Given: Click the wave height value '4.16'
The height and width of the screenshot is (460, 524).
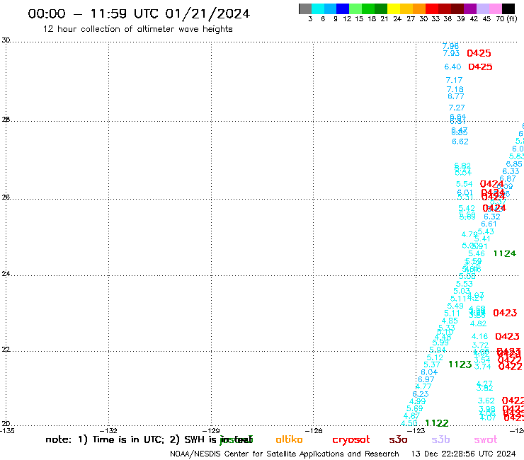Looking at the screenshot, I should coord(480,336).
